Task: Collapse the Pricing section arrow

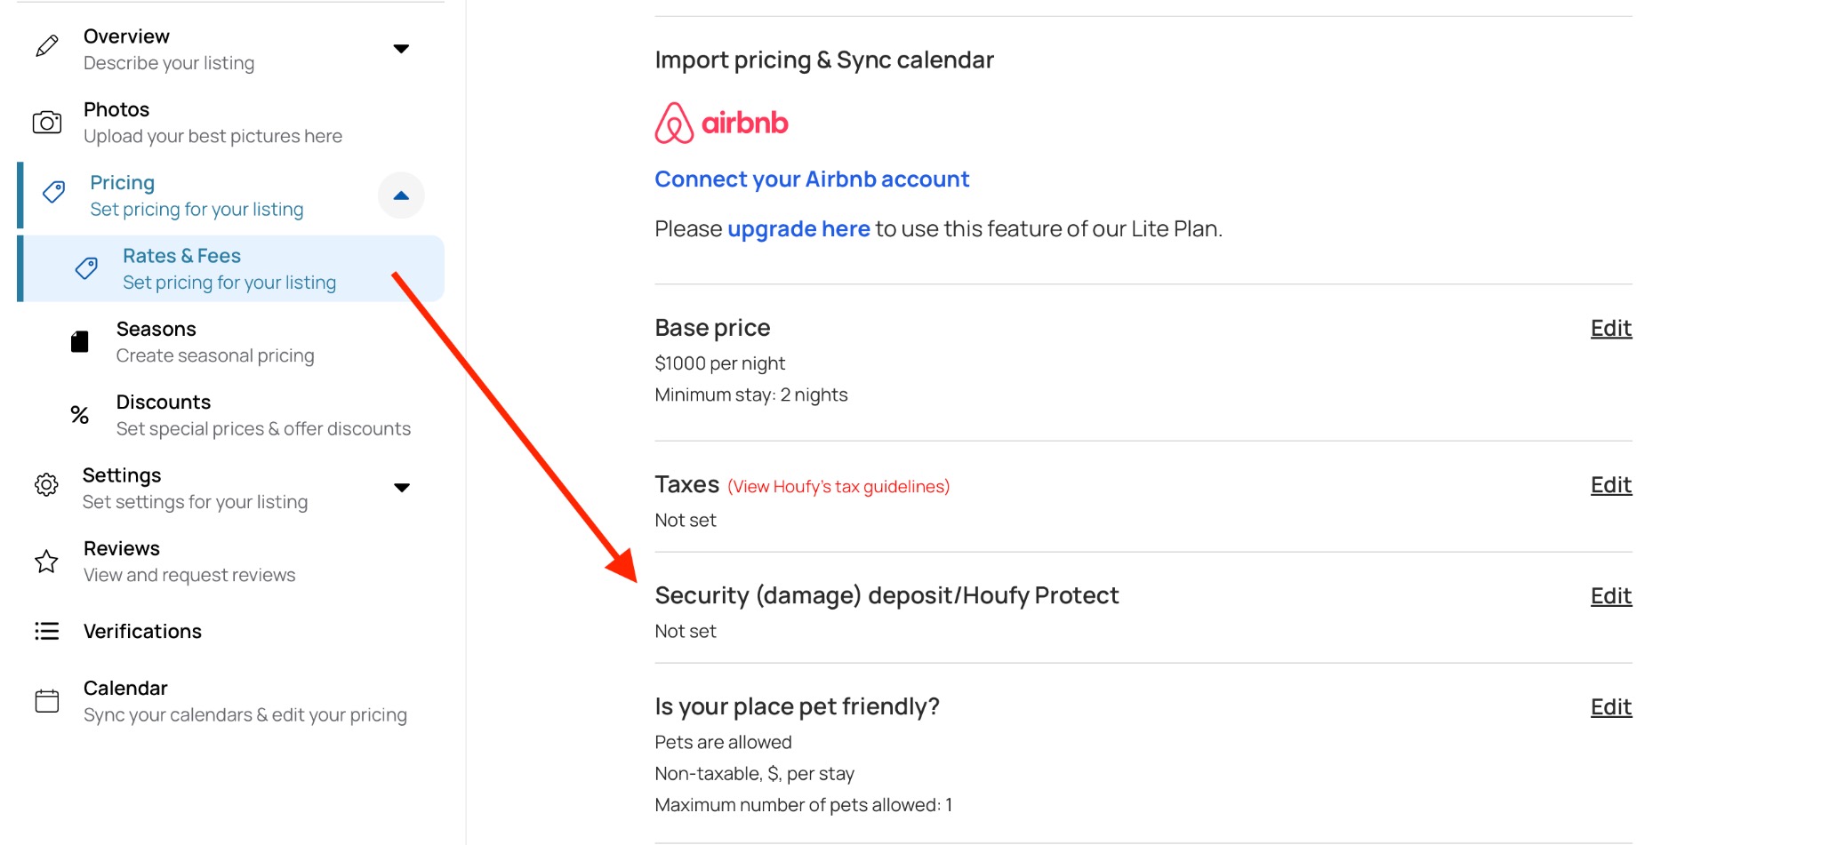Action: tap(401, 195)
